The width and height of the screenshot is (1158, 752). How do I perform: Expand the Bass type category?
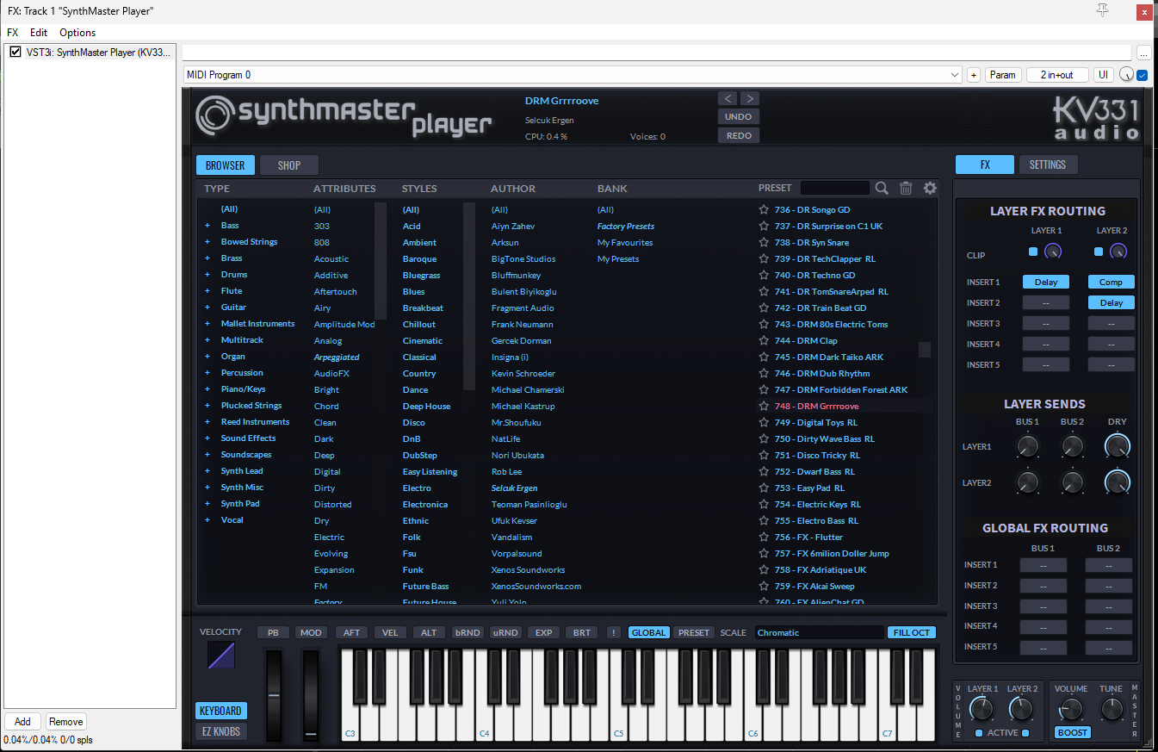click(207, 226)
